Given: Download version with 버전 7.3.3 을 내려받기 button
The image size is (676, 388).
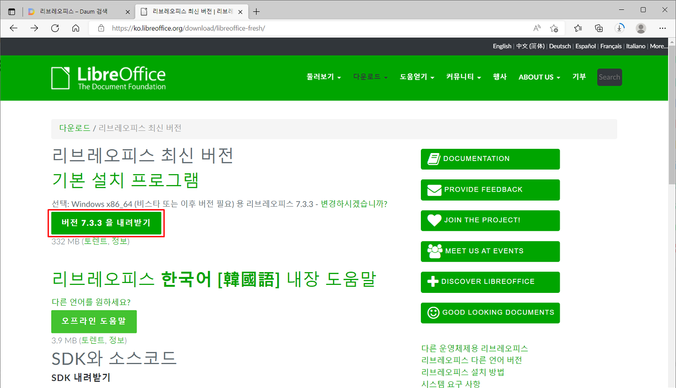Looking at the screenshot, I should pyautogui.click(x=106, y=223).
